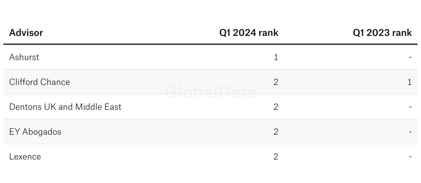Click EY Abogados' Q1 2023 rank dash
Viewport: 421px width, 183px height.
coord(410,132)
